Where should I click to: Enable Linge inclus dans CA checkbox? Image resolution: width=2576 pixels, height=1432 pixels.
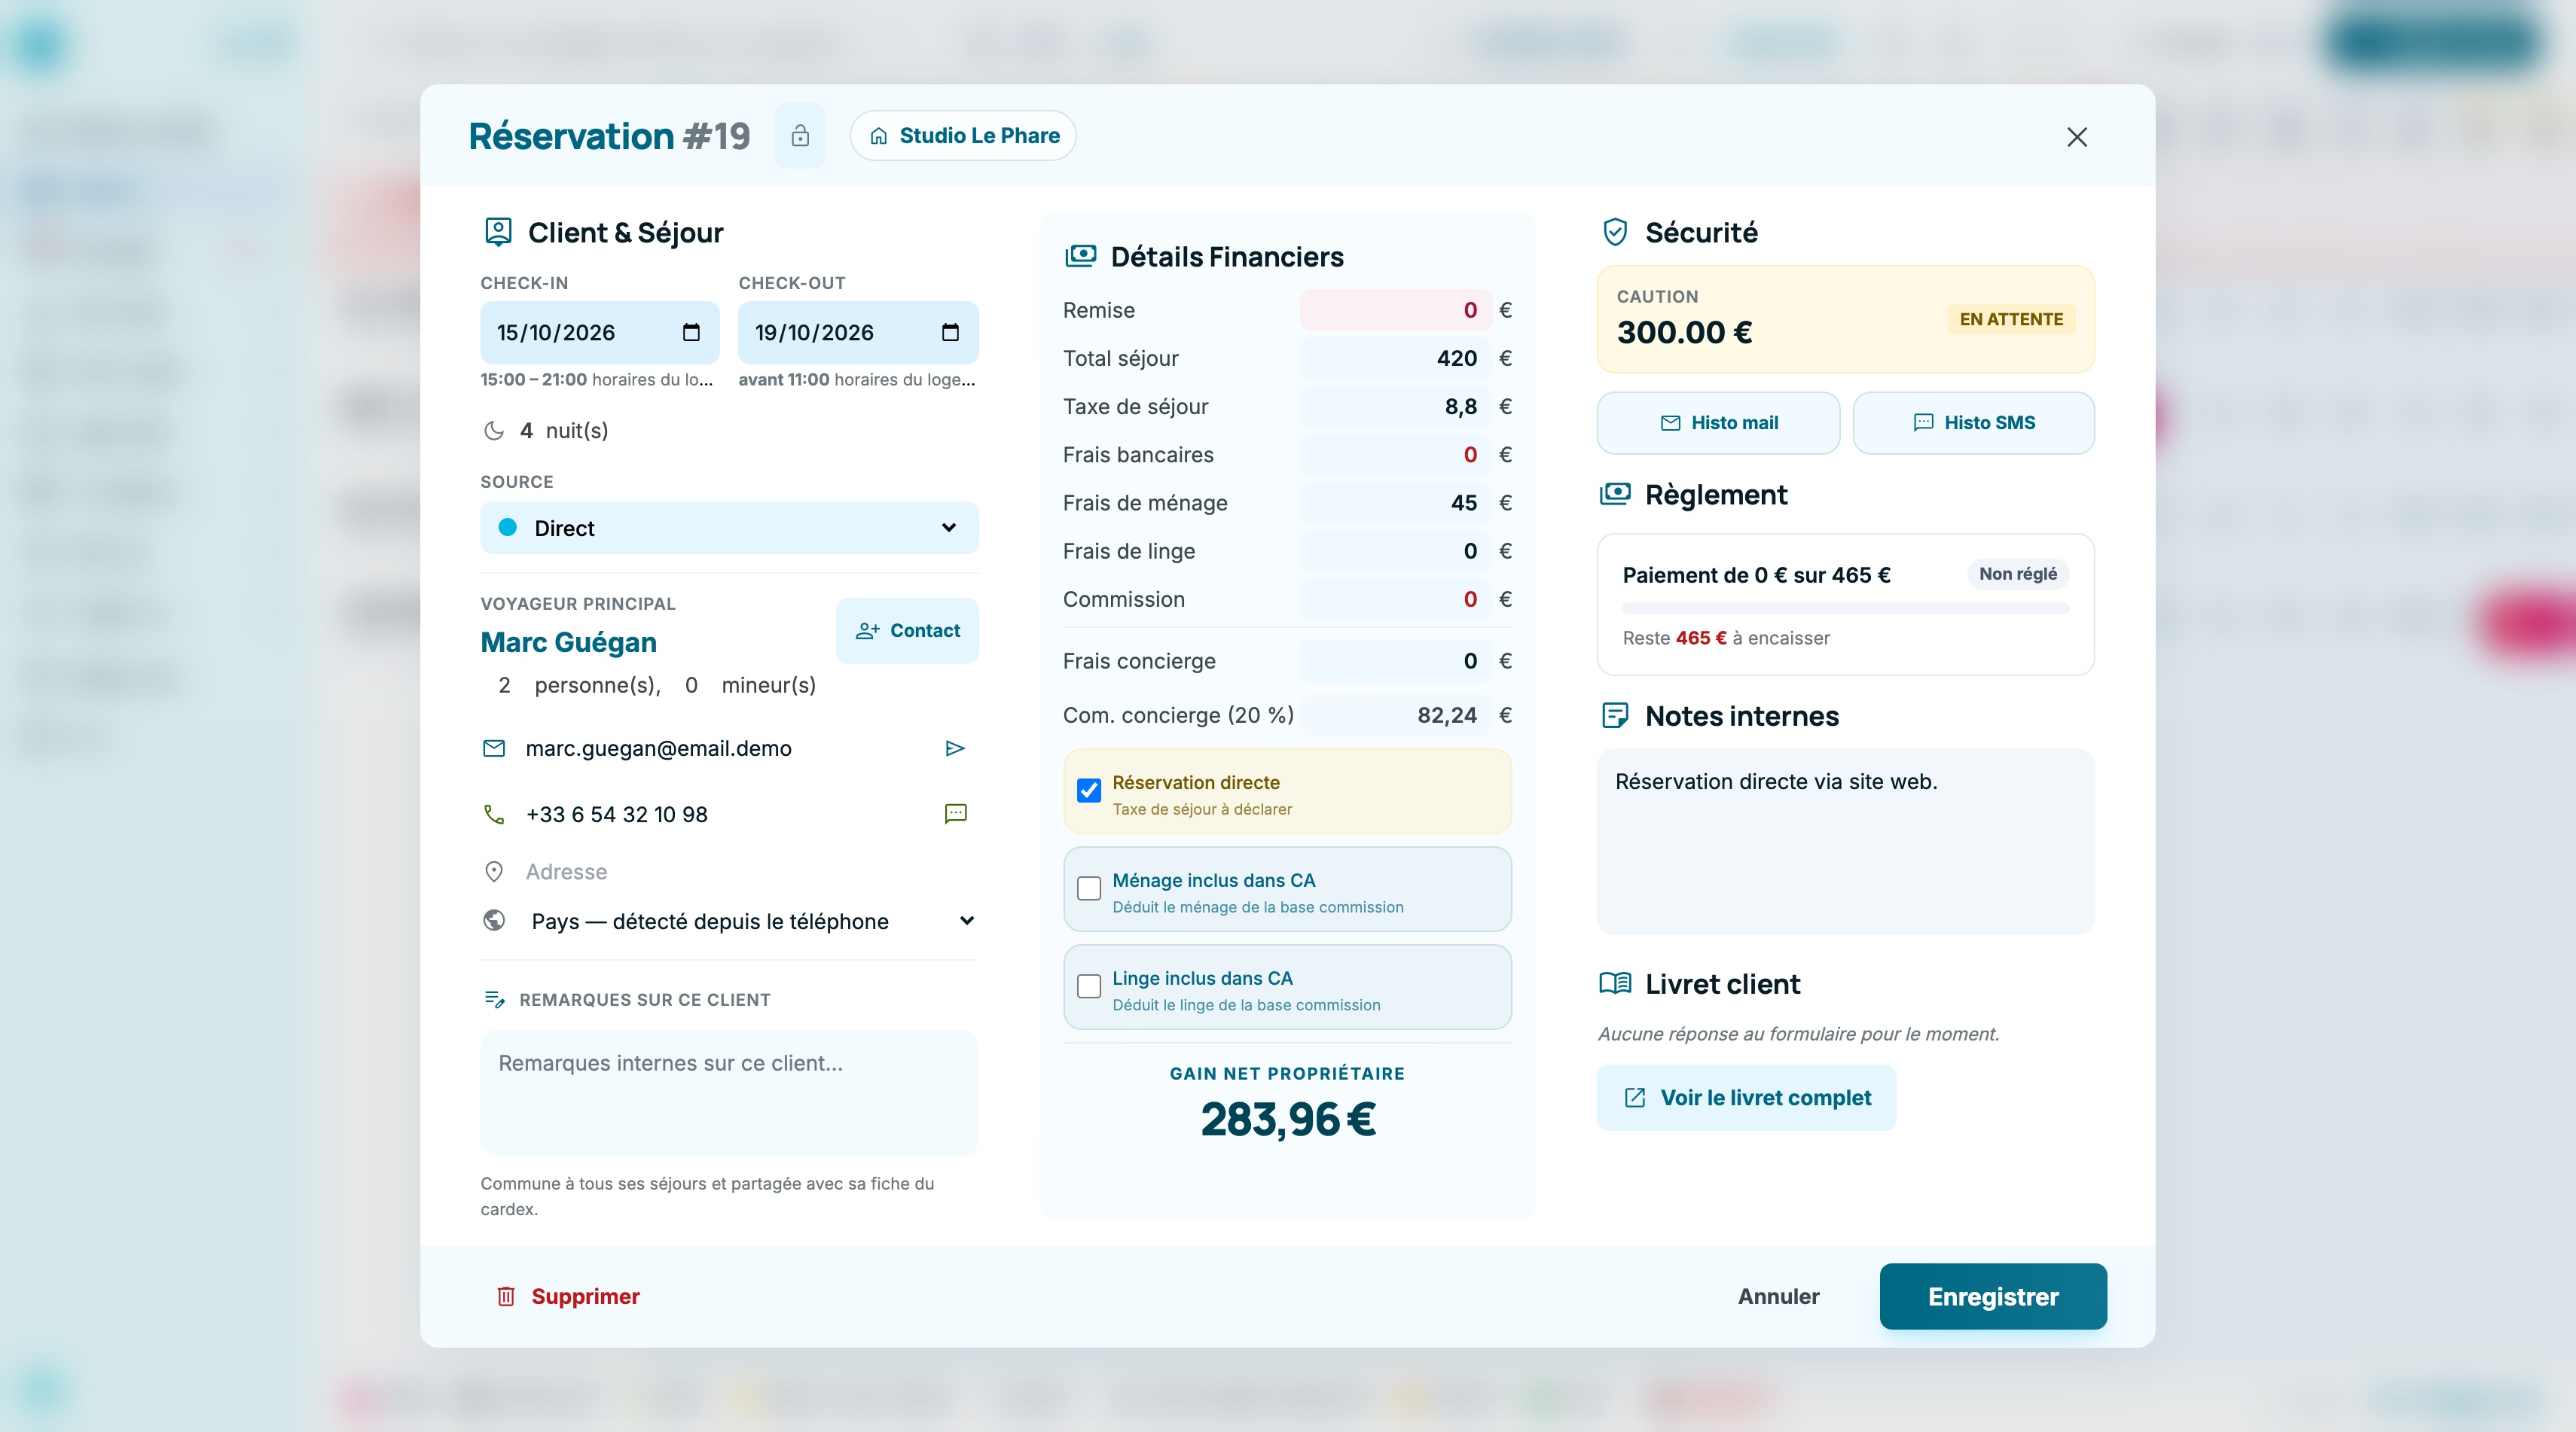pyautogui.click(x=1089, y=986)
